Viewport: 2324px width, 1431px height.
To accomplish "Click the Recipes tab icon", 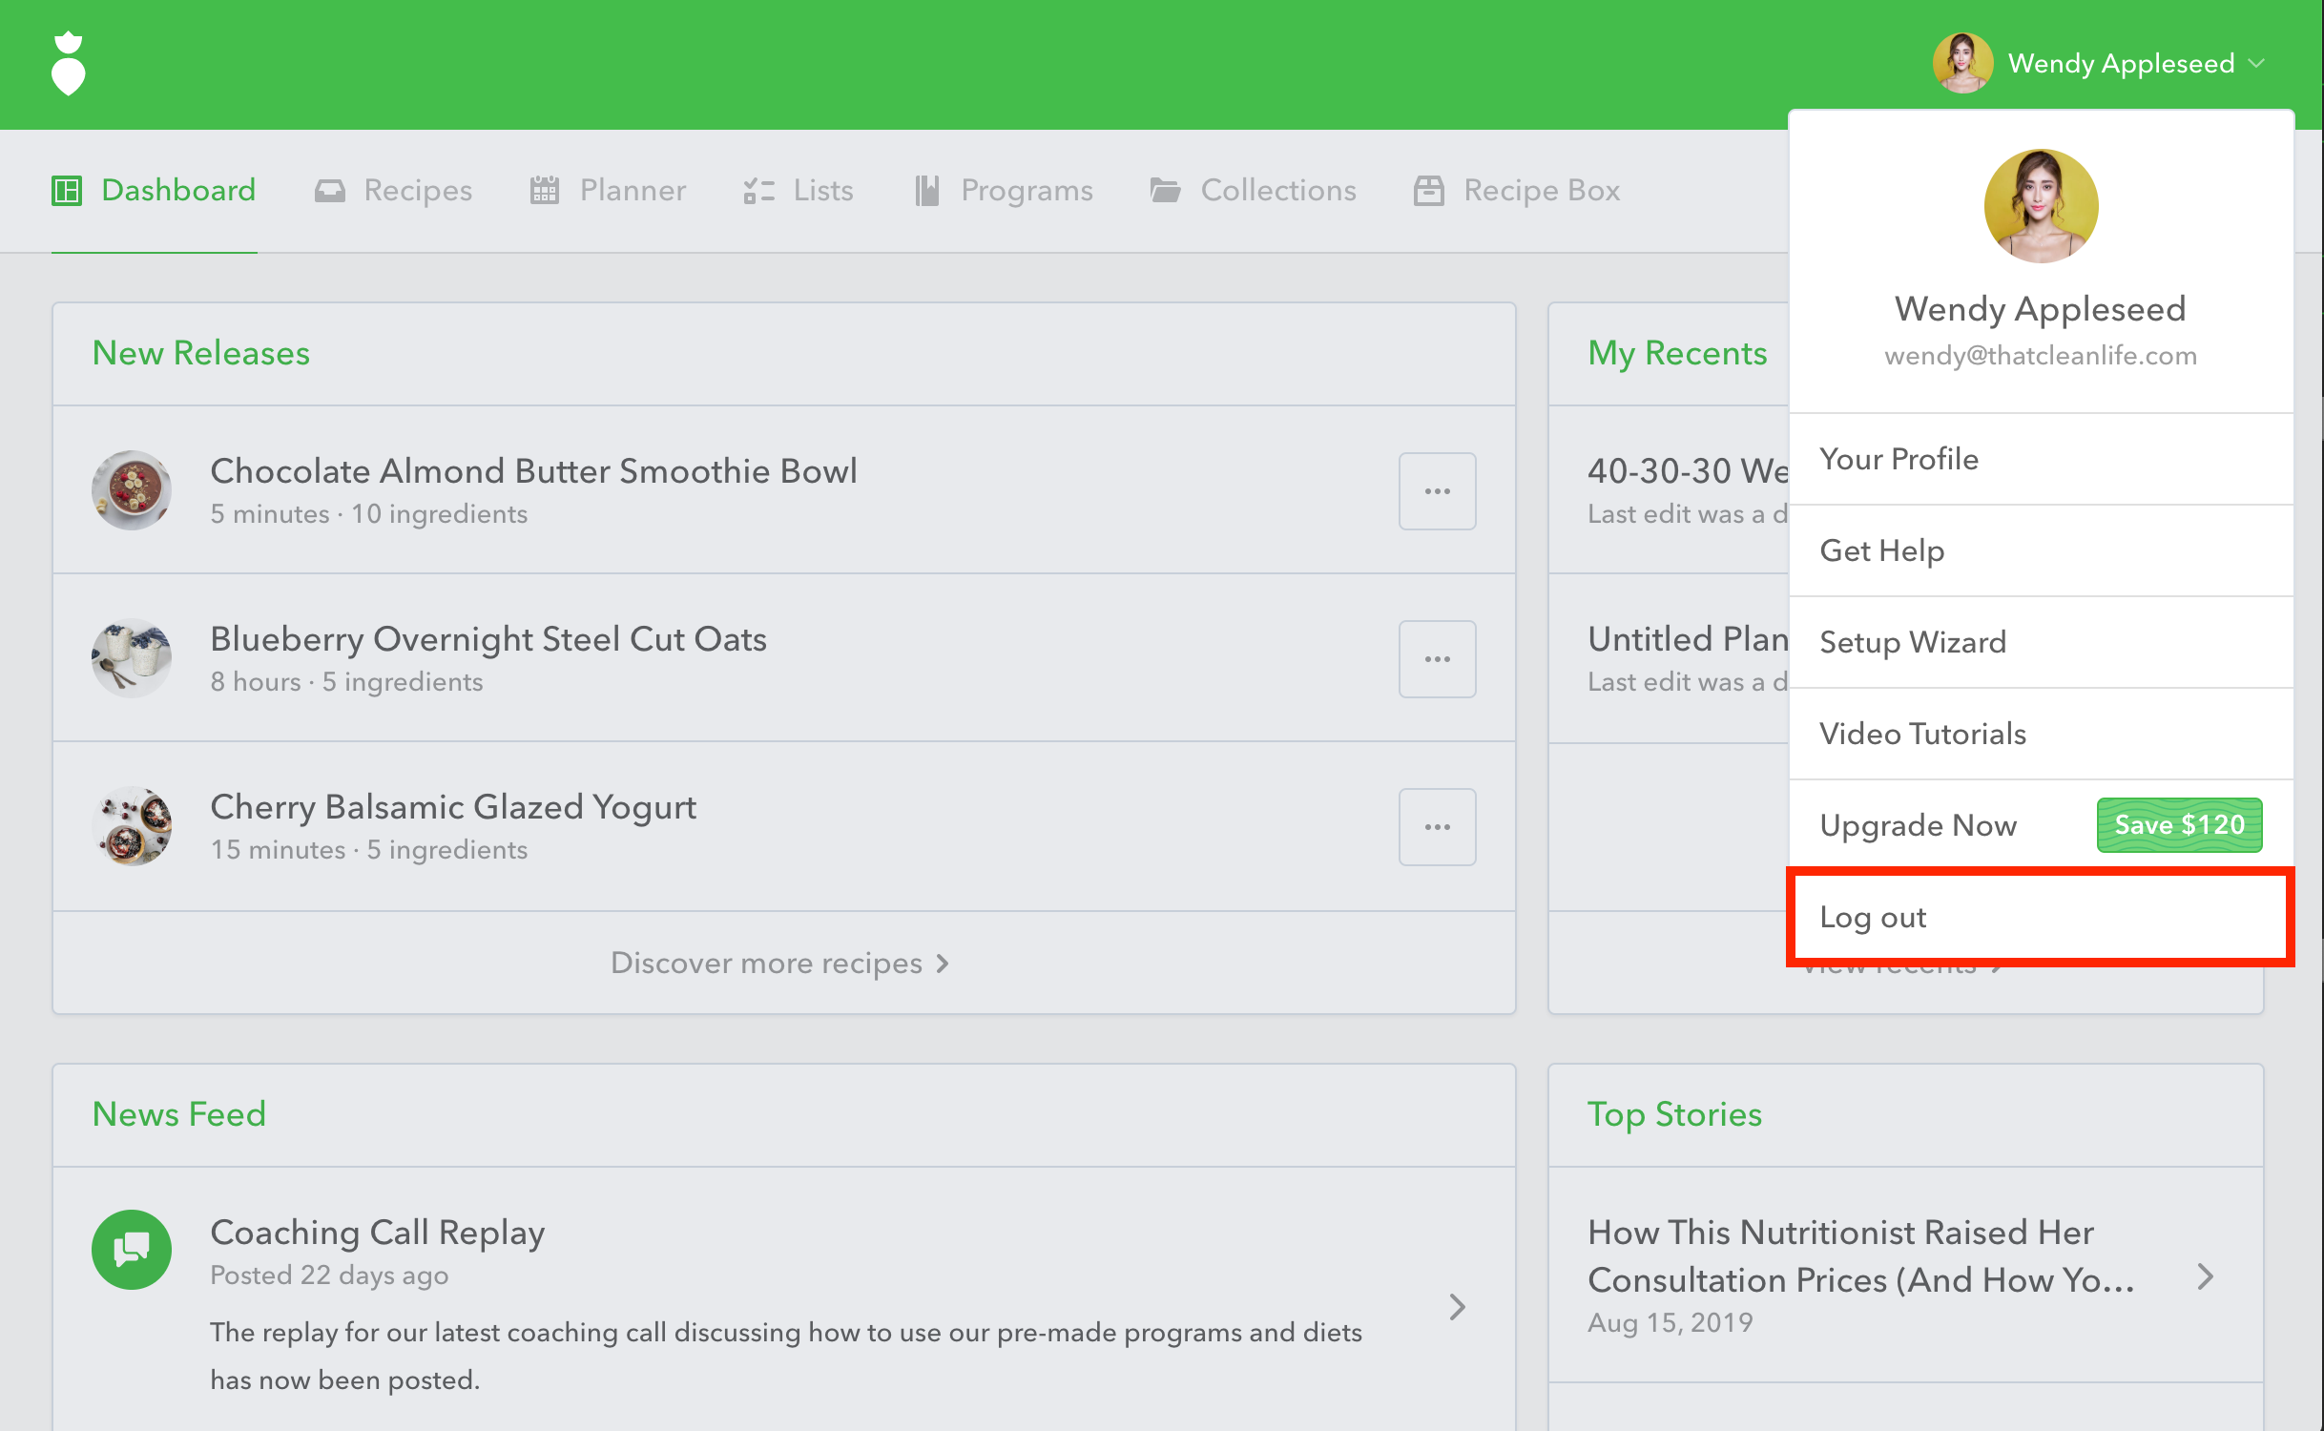I will 330,191.
